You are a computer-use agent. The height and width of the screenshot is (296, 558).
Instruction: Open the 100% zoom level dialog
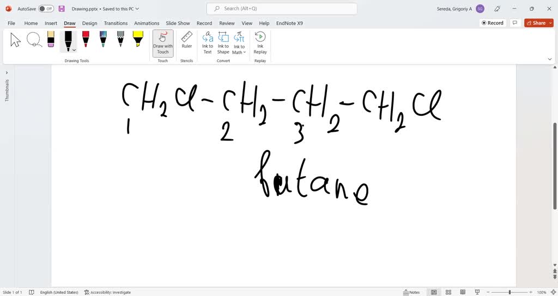pyautogui.click(x=541, y=292)
